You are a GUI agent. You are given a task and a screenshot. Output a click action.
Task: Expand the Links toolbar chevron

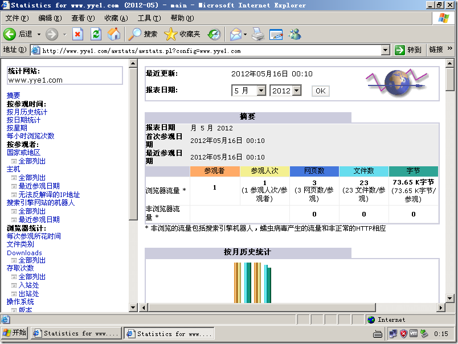click(450, 48)
